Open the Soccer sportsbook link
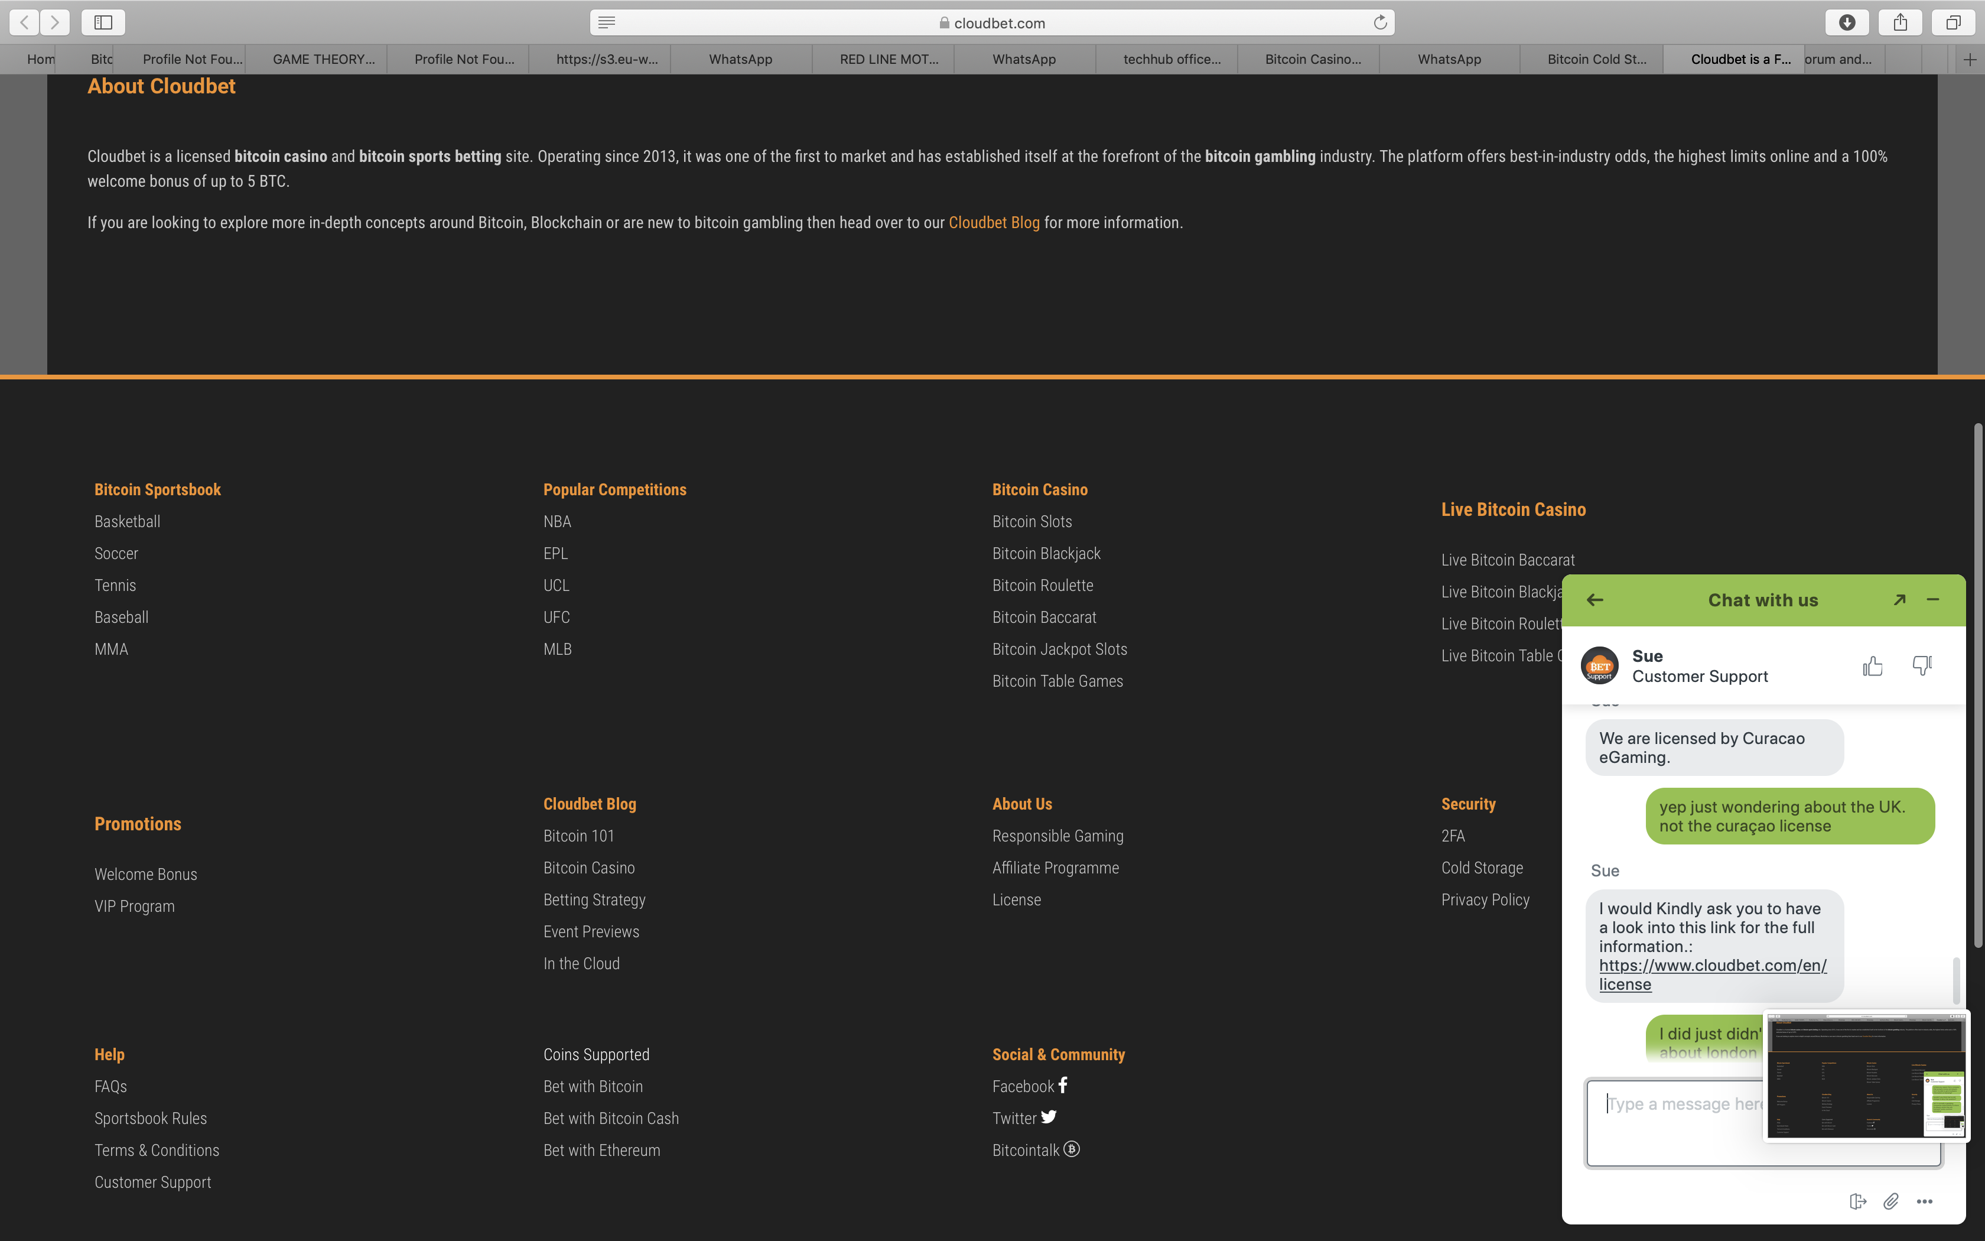1985x1241 pixels. 116,553
